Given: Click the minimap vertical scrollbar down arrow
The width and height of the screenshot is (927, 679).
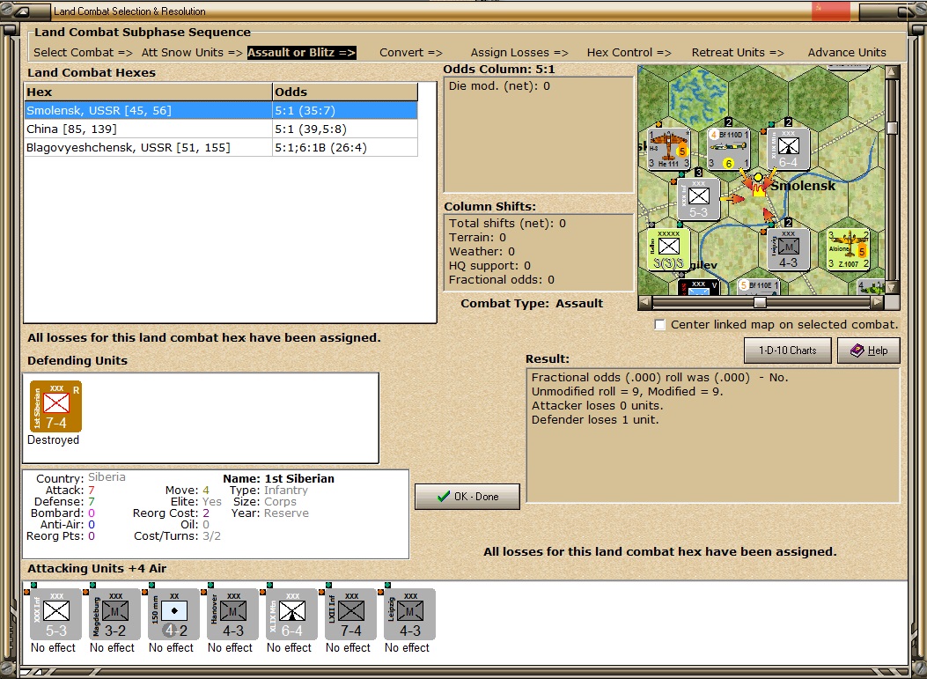Looking at the screenshot, I should (892, 287).
